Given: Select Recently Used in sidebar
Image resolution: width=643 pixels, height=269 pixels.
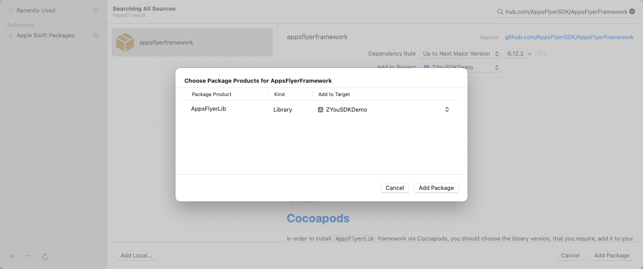Looking at the screenshot, I should (36, 10).
